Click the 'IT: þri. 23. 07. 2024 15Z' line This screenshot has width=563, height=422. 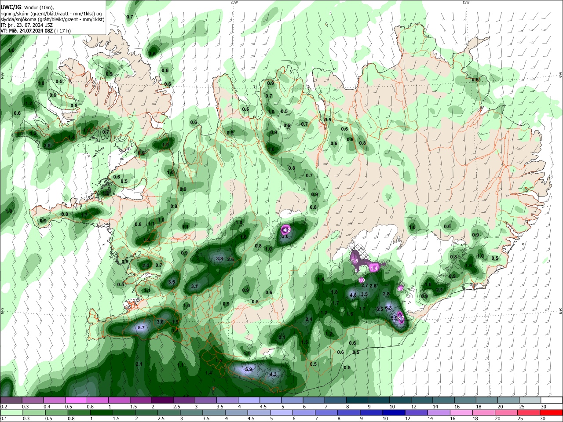[26, 25]
